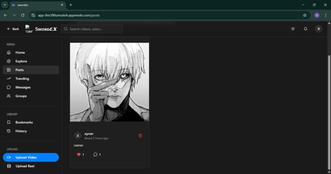The image size is (331, 174).
Task: Like the post with the heart icon
Action: pos(79,154)
